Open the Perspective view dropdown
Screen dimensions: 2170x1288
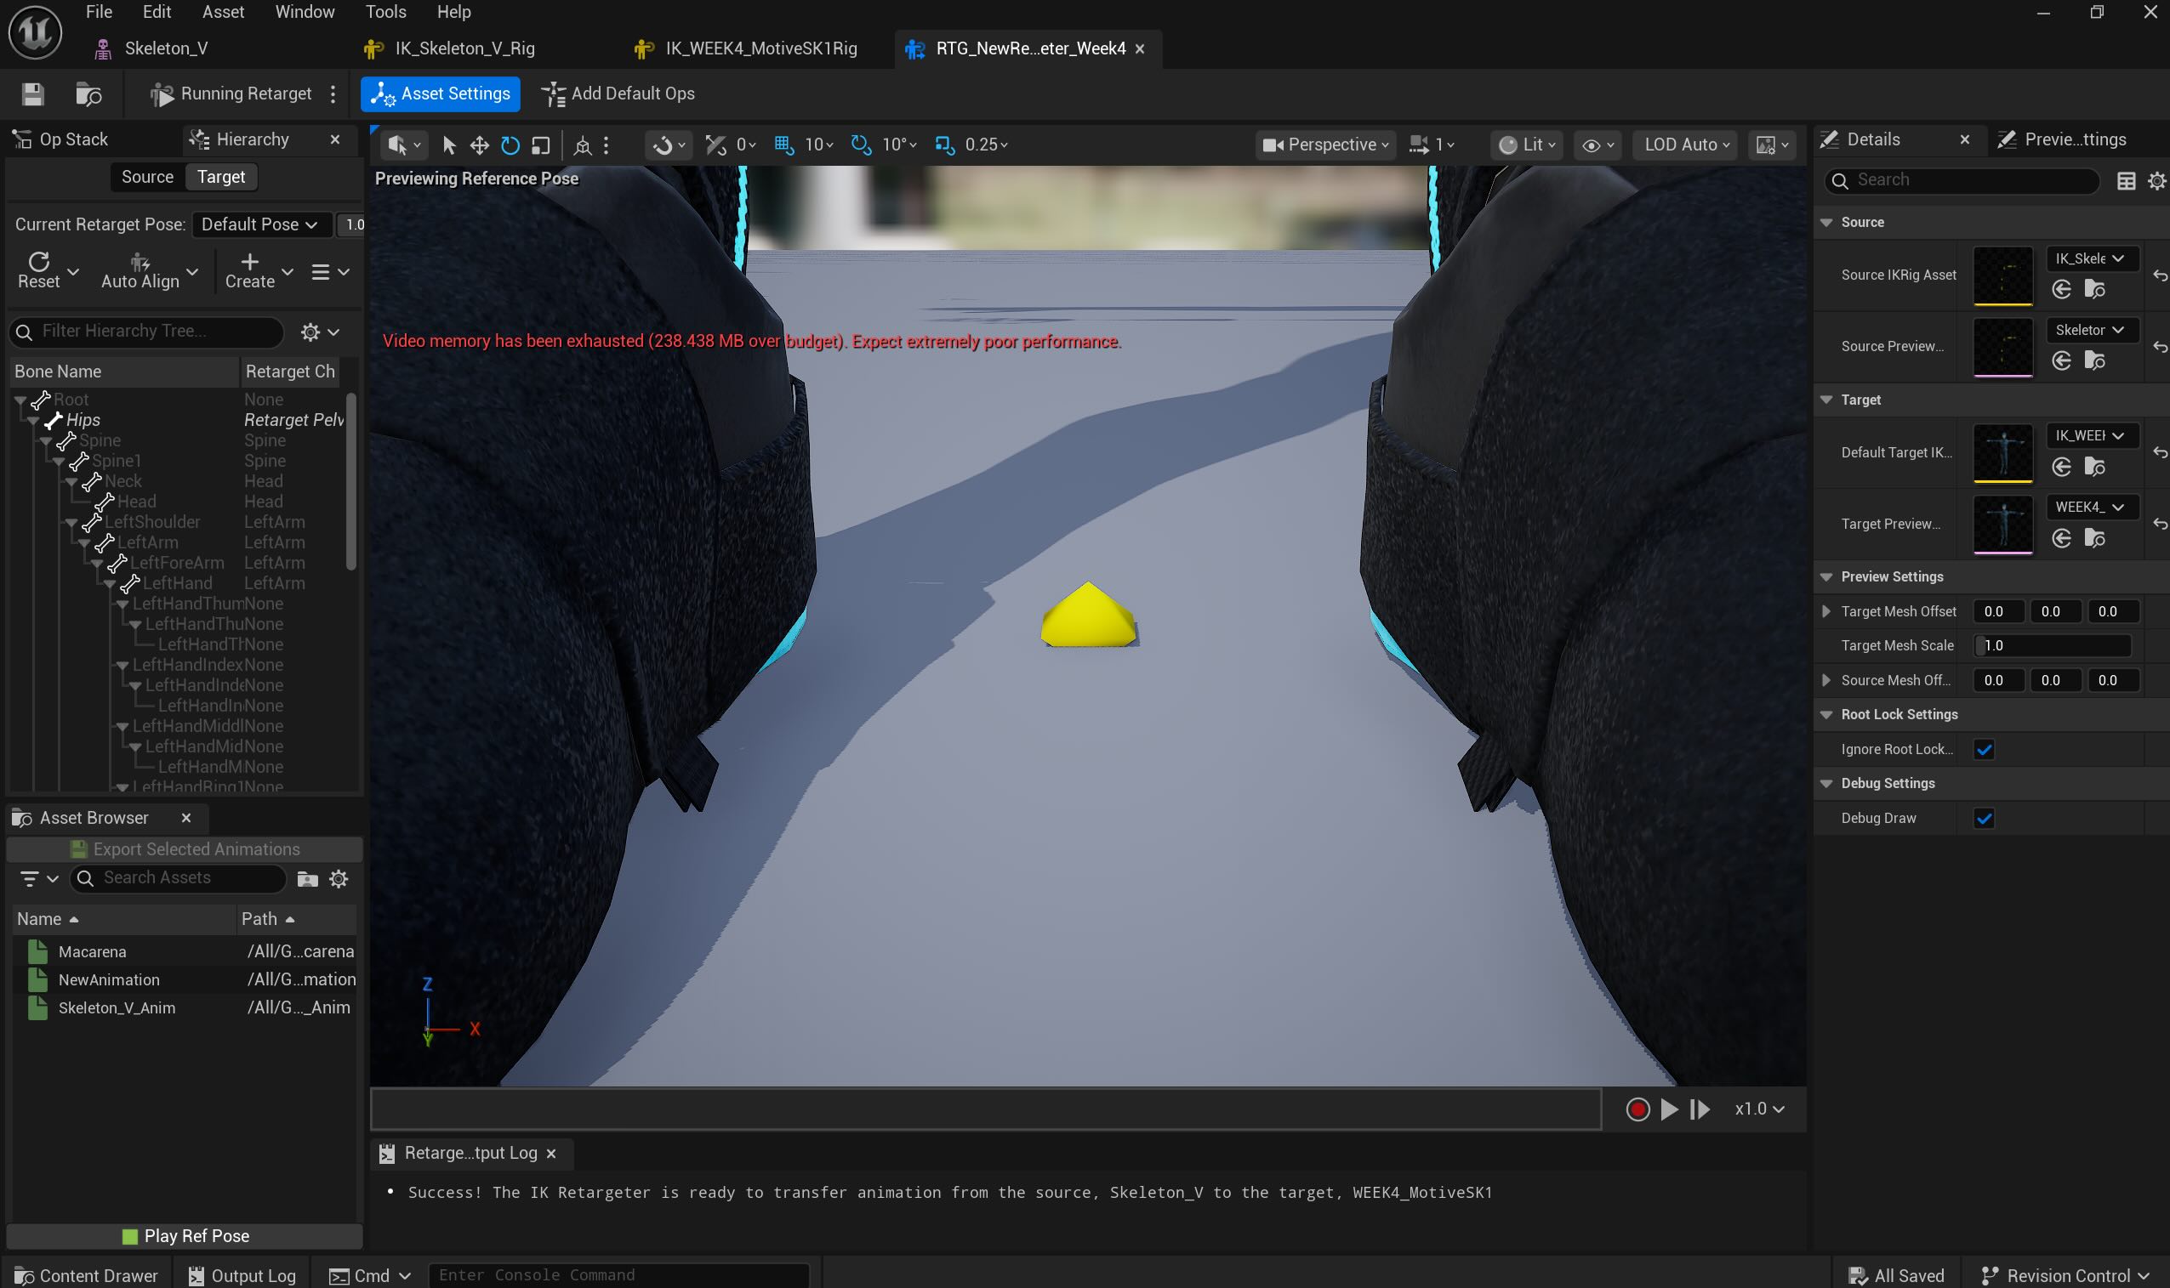click(x=1325, y=145)
